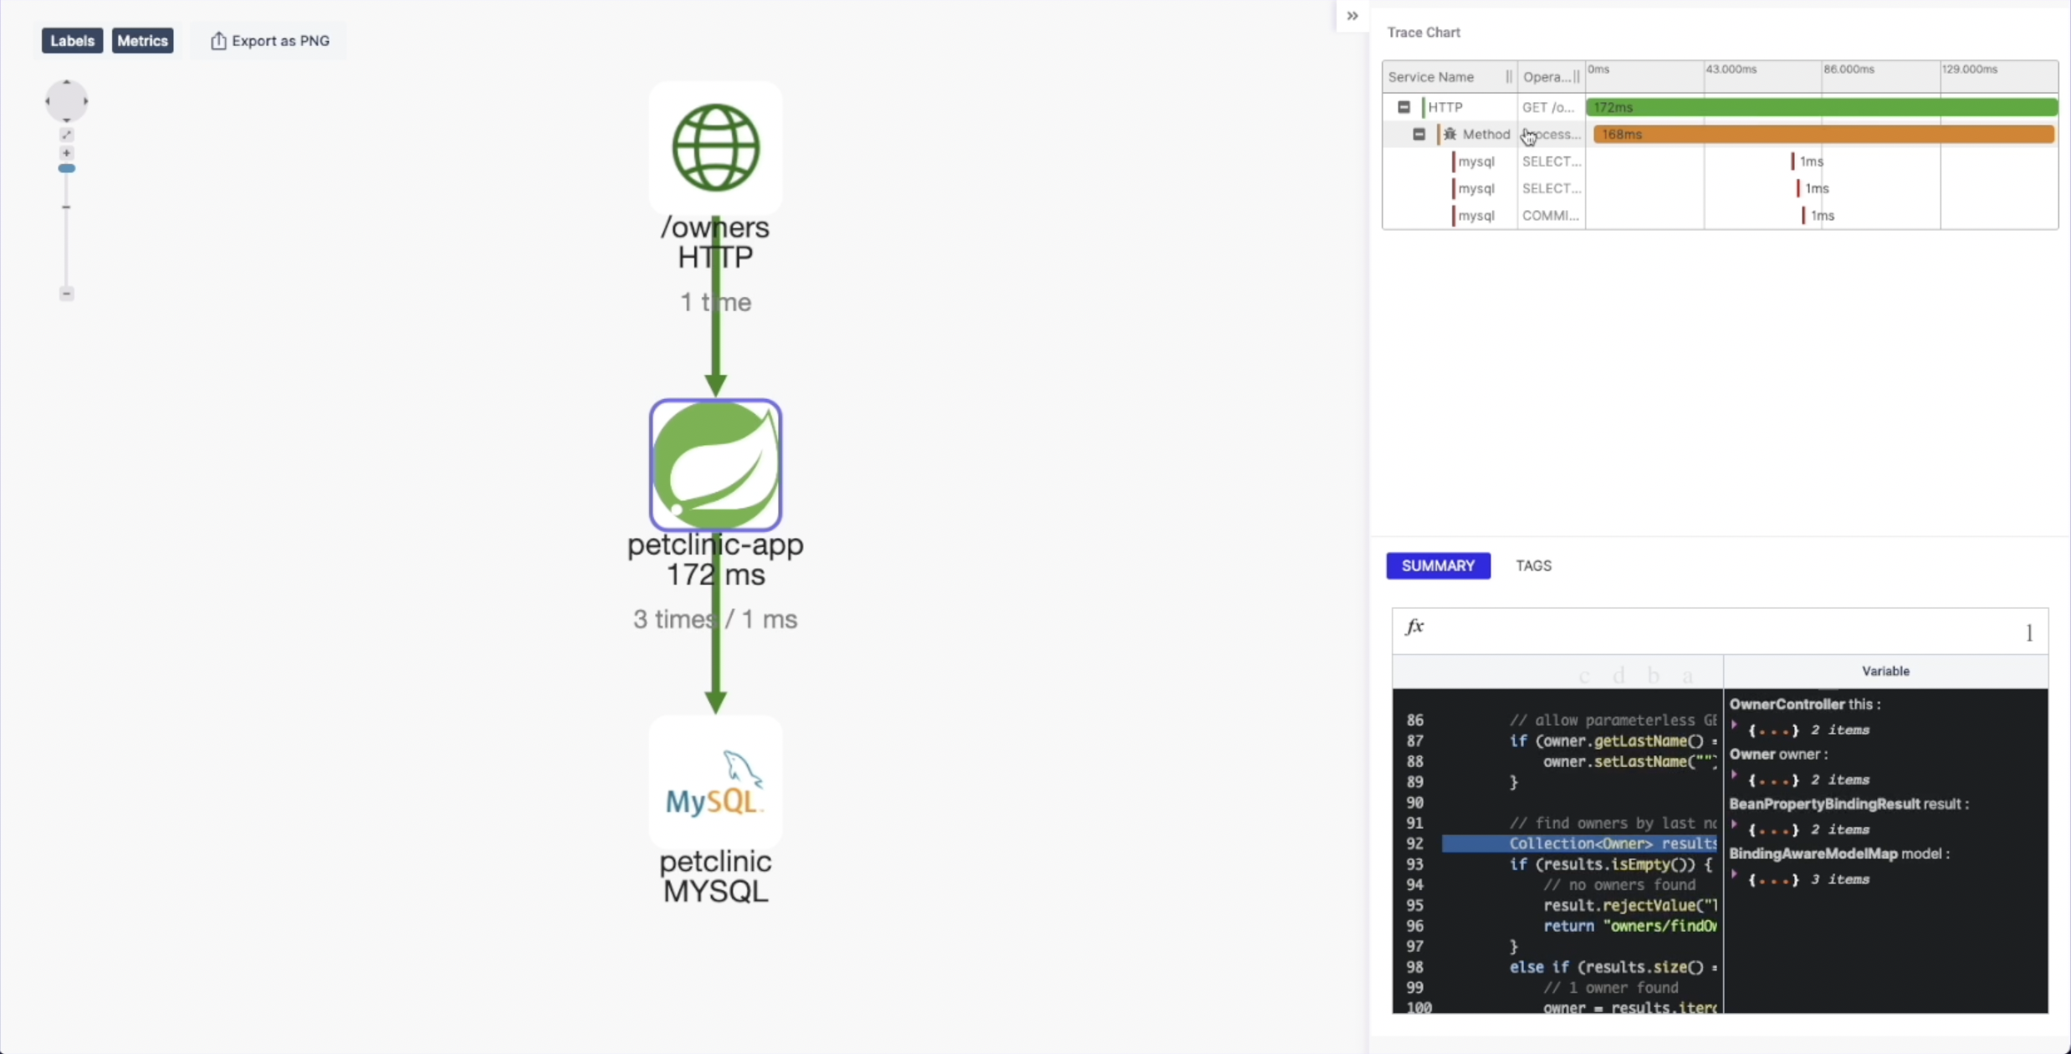Screen dimensions: 2071x1054
Task: Collapse the HTTP trace row
Action: [x=1404, y=107]
